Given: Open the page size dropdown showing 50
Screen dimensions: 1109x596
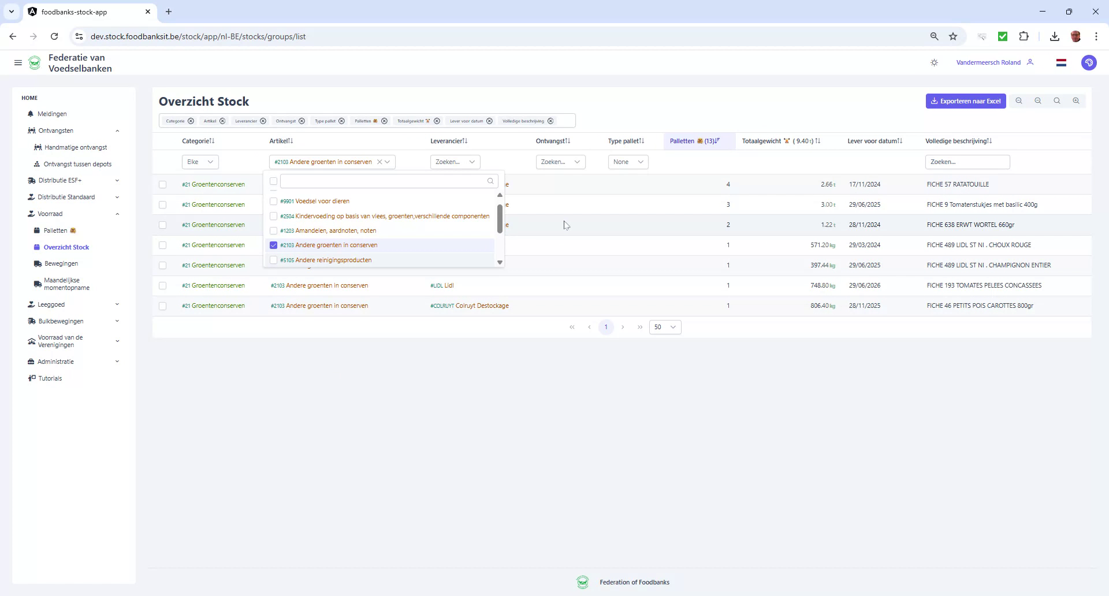Looking at the screenshot, I should 665,327.
